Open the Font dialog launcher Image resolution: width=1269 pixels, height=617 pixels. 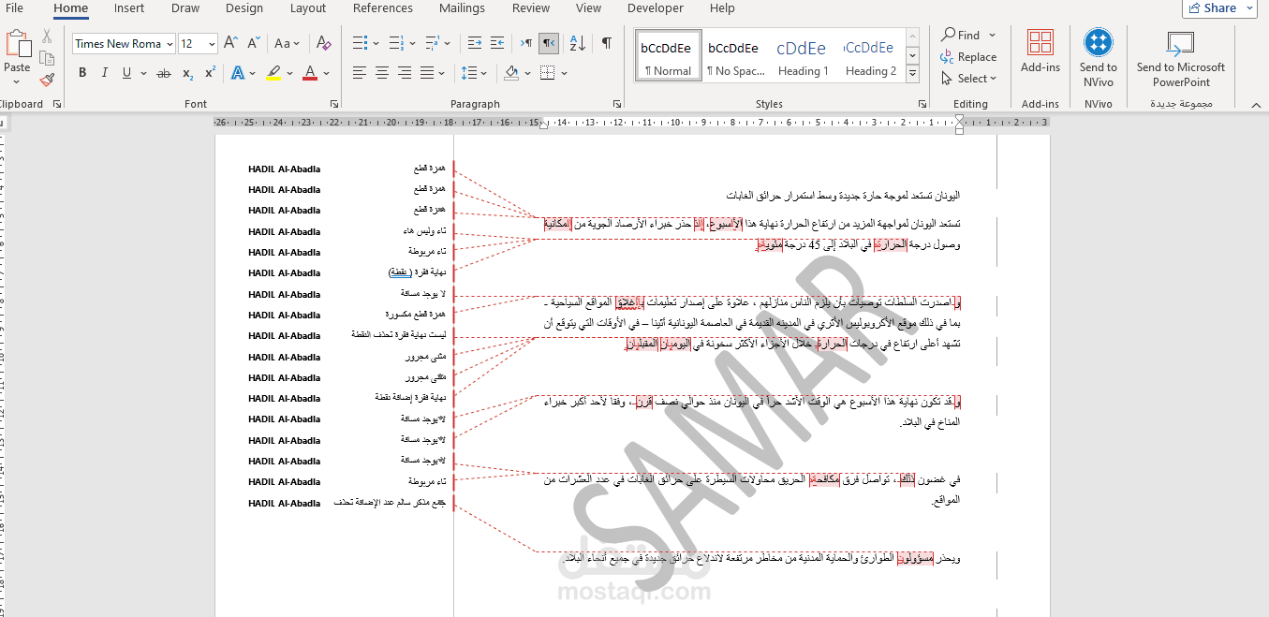point(334,104)
